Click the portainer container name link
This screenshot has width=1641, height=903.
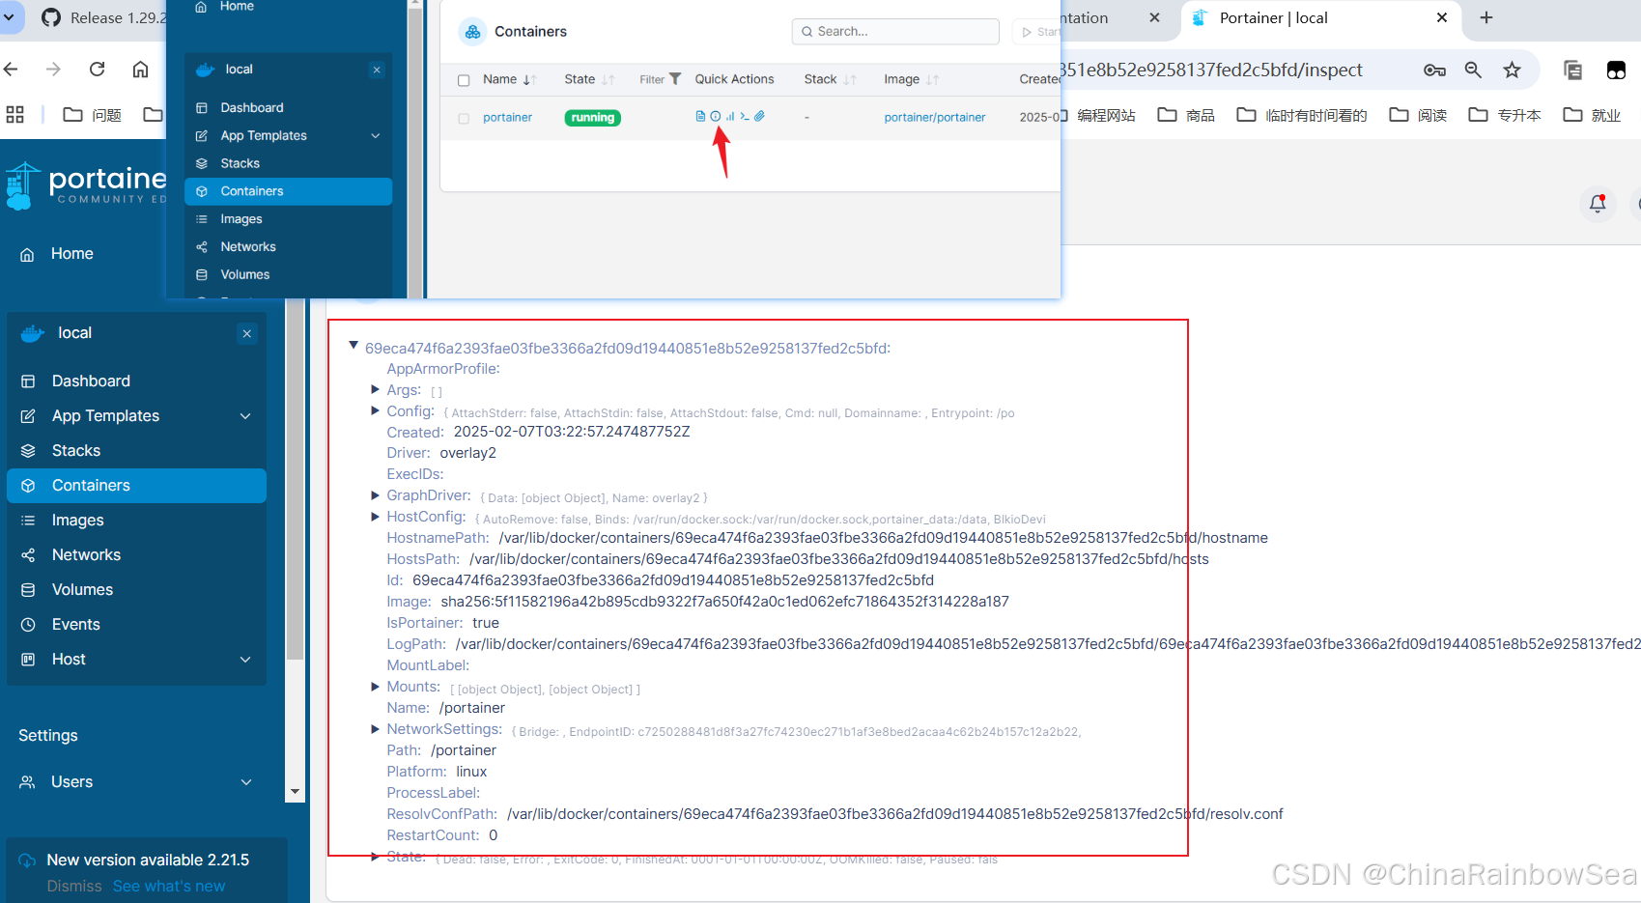click(x=507, y=118)
